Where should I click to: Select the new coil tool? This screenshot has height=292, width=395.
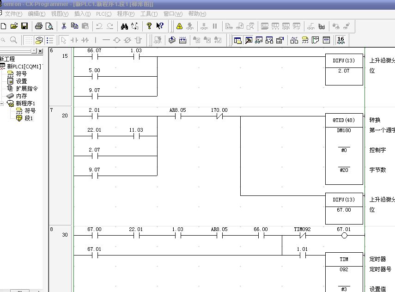tap(117, 40)
